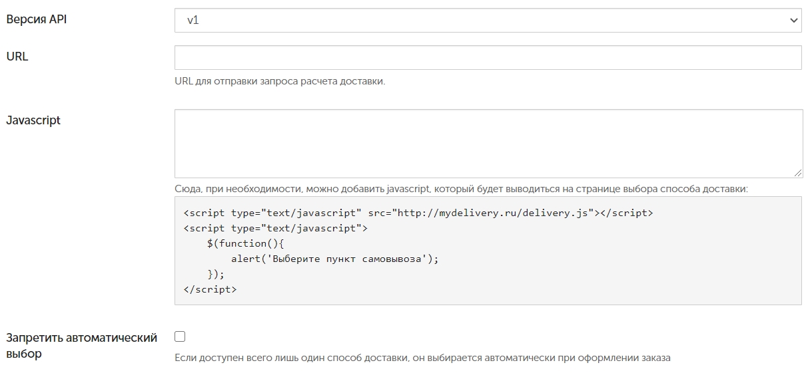Open the Версия API dropdown showing v1

(x=488, y=20)
